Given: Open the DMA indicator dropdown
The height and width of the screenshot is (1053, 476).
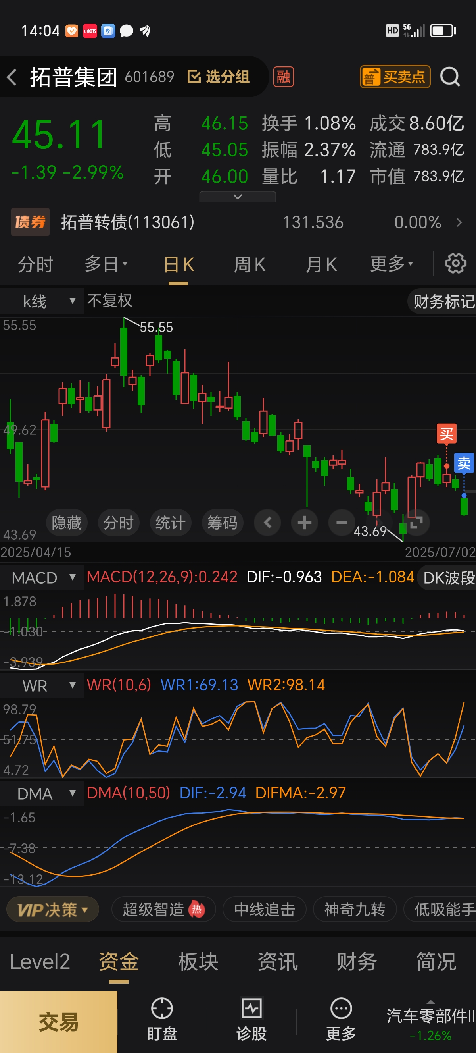Looking at the screenshot, I should click(42, 793).
